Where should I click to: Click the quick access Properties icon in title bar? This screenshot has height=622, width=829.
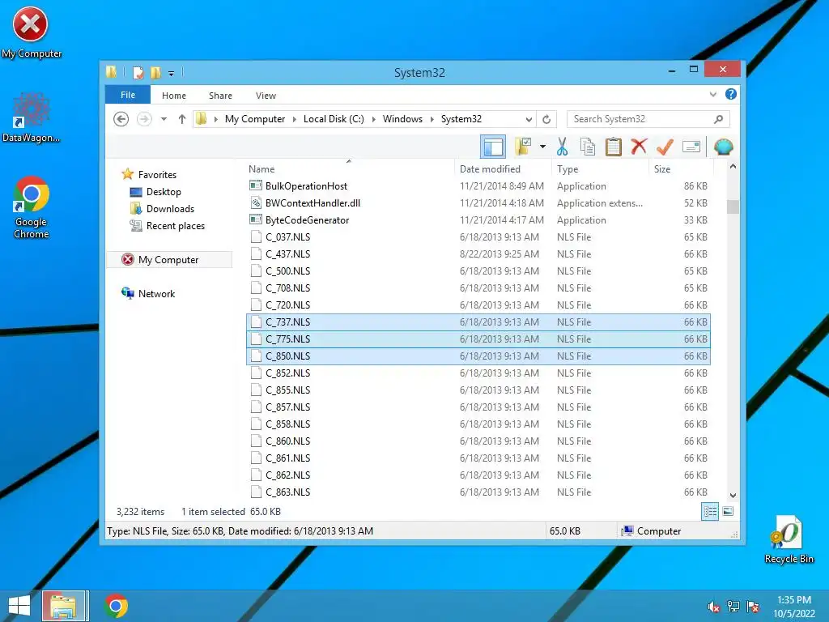pyautogui.click(x=138, y=72)
